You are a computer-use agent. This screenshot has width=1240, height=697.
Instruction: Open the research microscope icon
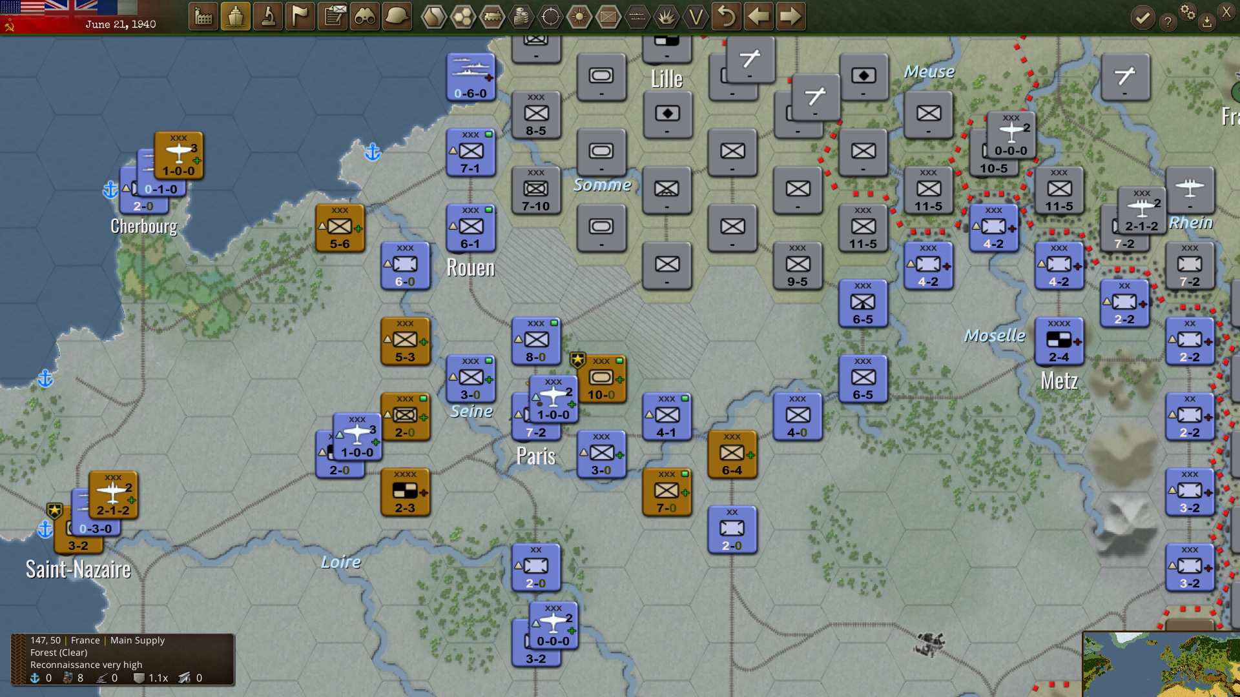click(x=269, y=16)
